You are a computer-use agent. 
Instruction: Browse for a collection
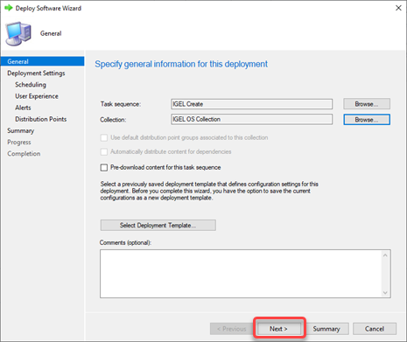coord(367,120)
